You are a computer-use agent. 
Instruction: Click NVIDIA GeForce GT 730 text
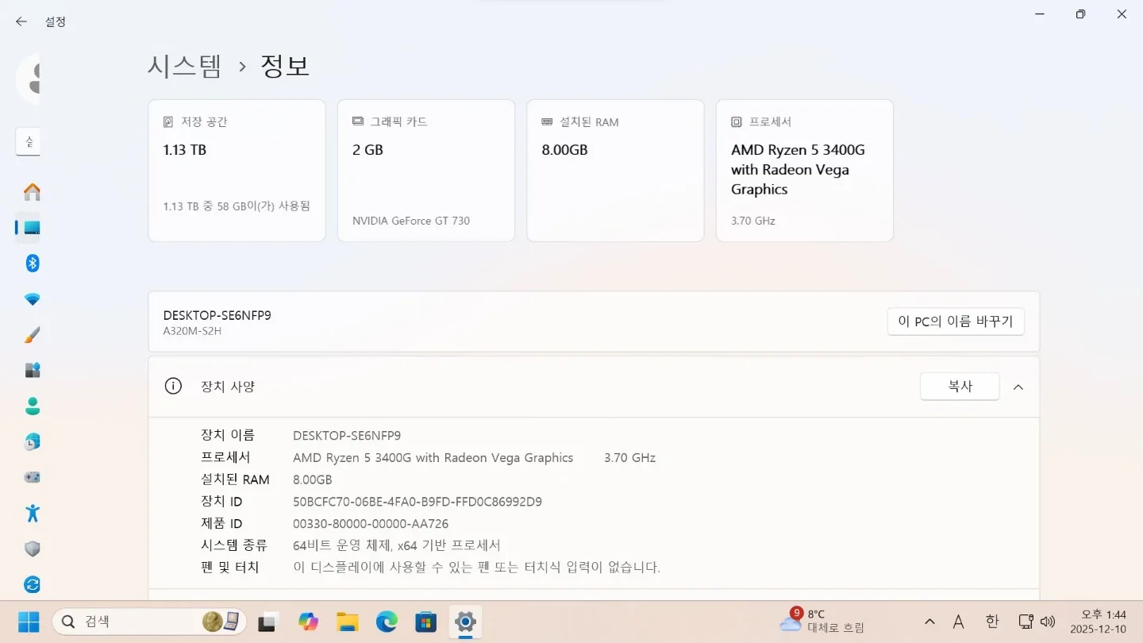click(411, 221)
